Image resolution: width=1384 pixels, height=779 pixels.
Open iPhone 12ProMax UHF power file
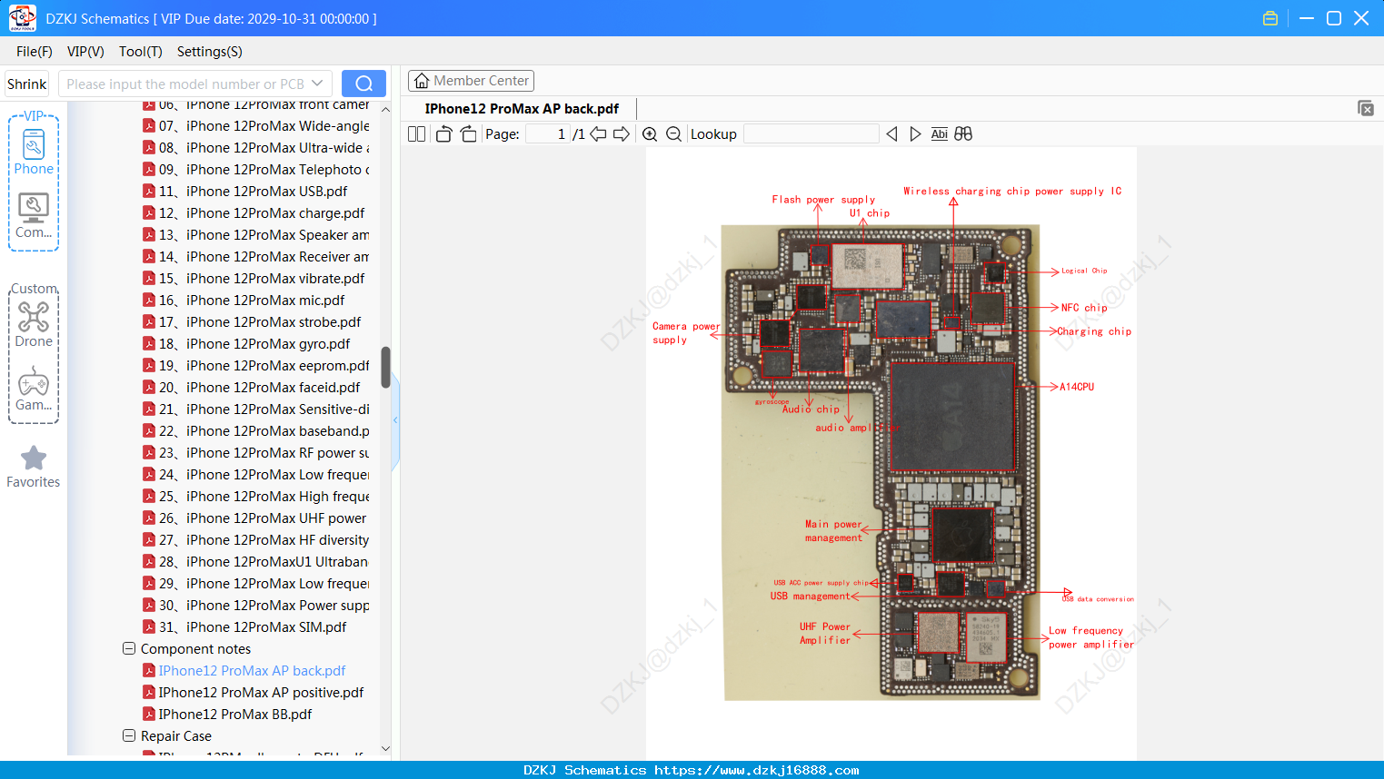click(x=254, y=518)
